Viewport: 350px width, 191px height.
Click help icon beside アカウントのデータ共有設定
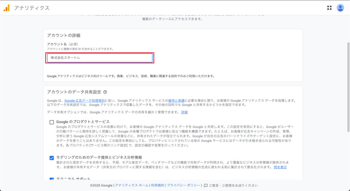[x=105, y=92]
